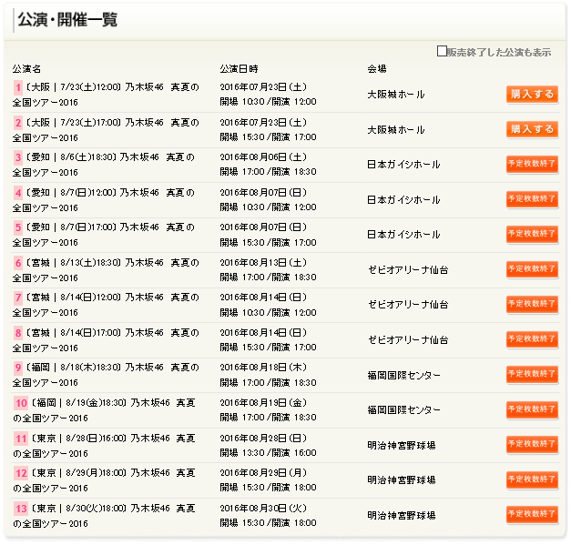Select number badge 1 in the list
571x545 pixels.
18,87
